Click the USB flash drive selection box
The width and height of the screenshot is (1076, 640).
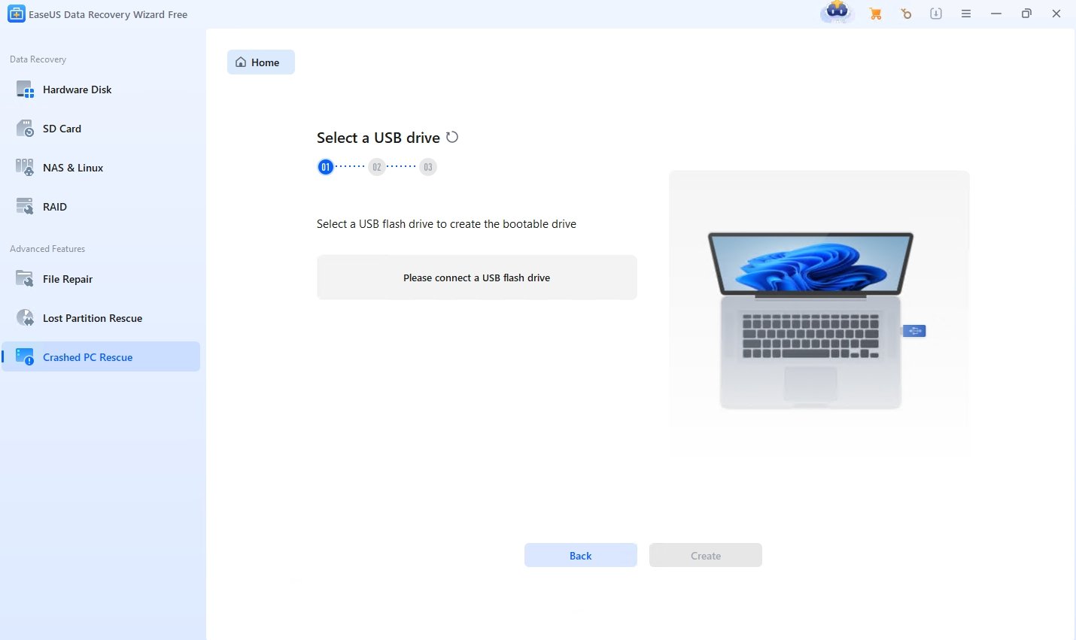pyautogui.click(x=476, y=278)
